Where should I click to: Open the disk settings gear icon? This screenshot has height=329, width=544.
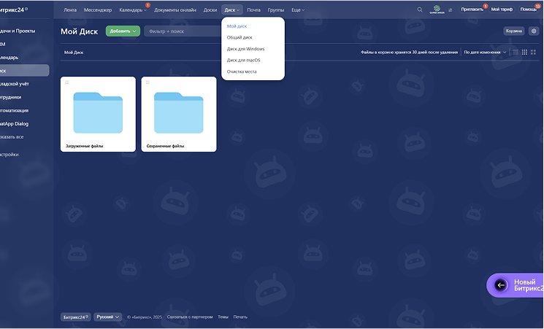(x=534, y=31)
